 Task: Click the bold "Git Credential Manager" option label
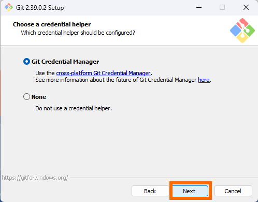point(65,62)
